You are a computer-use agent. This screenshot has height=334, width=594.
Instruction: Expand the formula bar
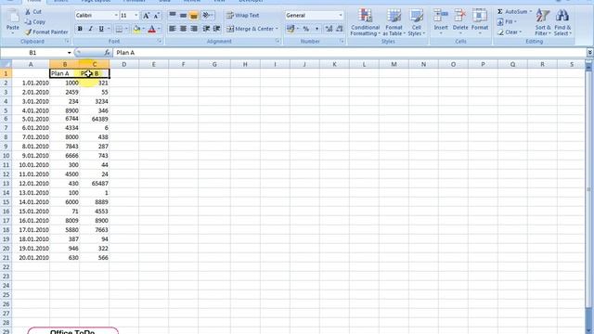click(x=590, y=53)
